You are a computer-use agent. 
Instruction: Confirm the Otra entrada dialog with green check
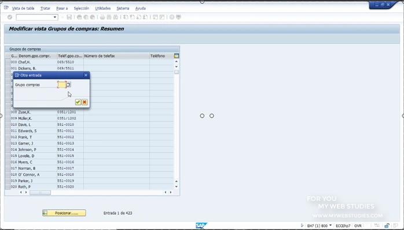[x=78, y=102]
